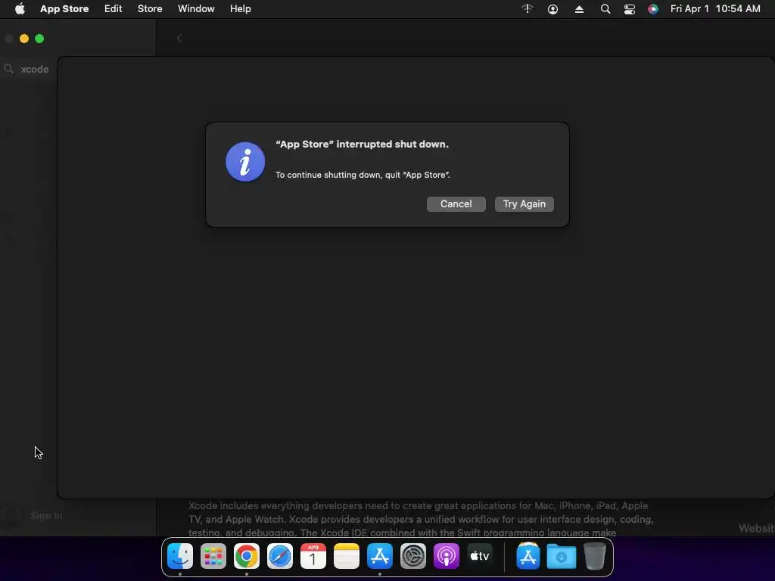The image size is (775, 581).
Task: Click Sign In in App Store sidebar
Action: pyautogui.click(x=46, y=516)
